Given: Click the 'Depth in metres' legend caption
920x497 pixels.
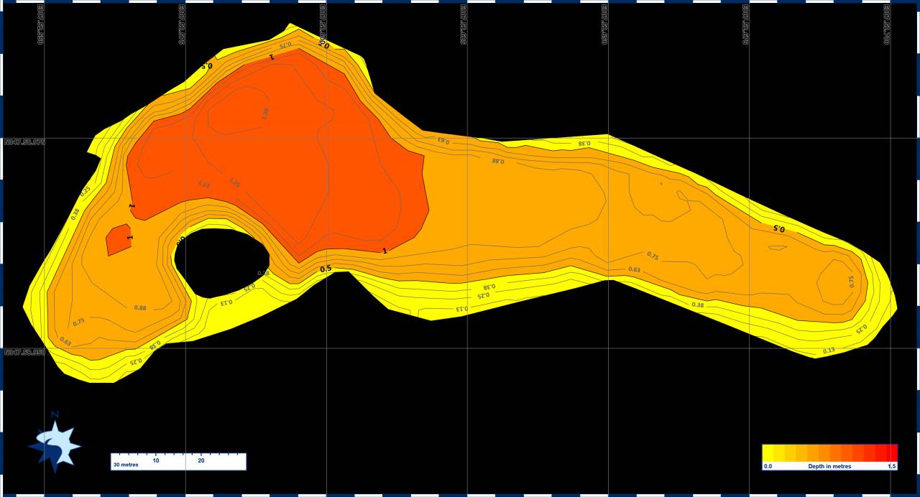Looking at the screenshot, I should [829, 466].
